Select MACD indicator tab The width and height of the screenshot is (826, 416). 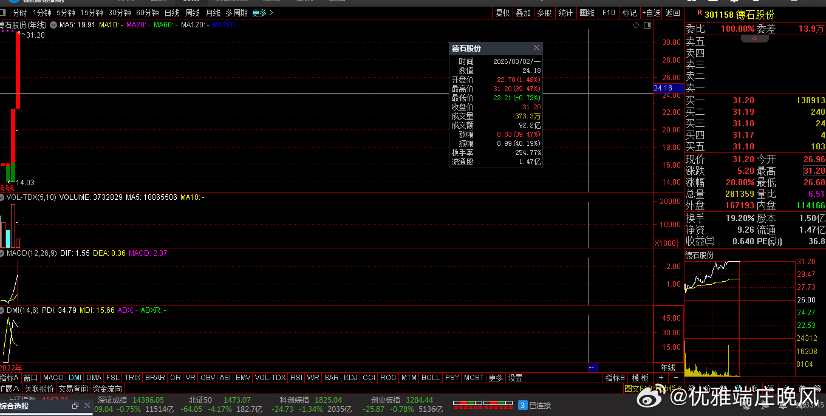pyautogui.click(x=53, y=378)
